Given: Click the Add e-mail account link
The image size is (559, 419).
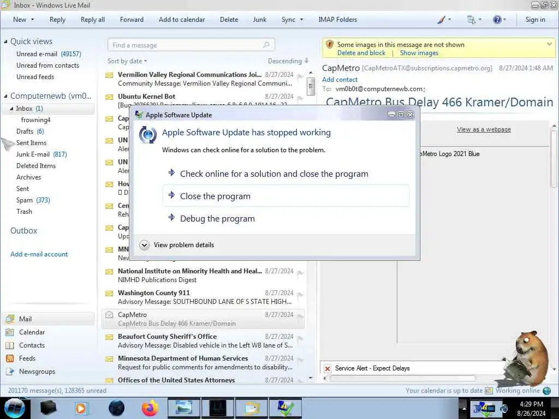Looking at the screenshot, I should (x=39, y=254).
